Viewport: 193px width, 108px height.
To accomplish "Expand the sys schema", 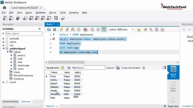I will coord(3,45).
